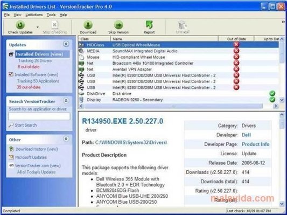Viewport: 287px width, 215px height.
Task: Click the green check for Disk drive
Action: [x=272, y=93]
